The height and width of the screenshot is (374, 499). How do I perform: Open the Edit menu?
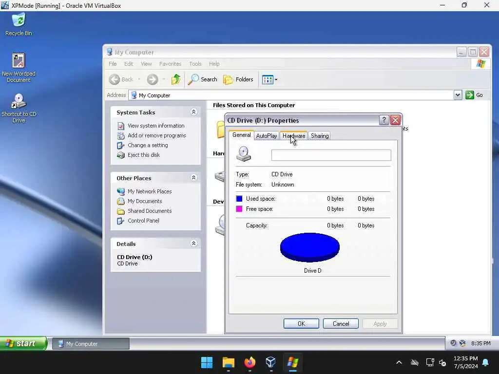coord(129,64)
